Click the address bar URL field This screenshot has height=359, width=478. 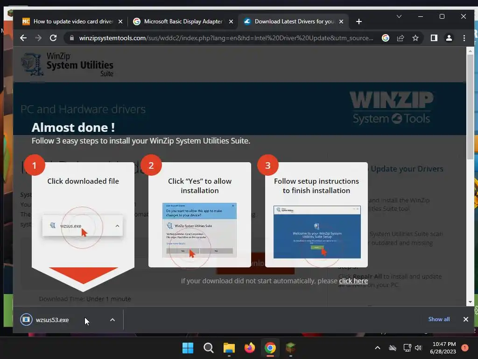tap(225, 38)
